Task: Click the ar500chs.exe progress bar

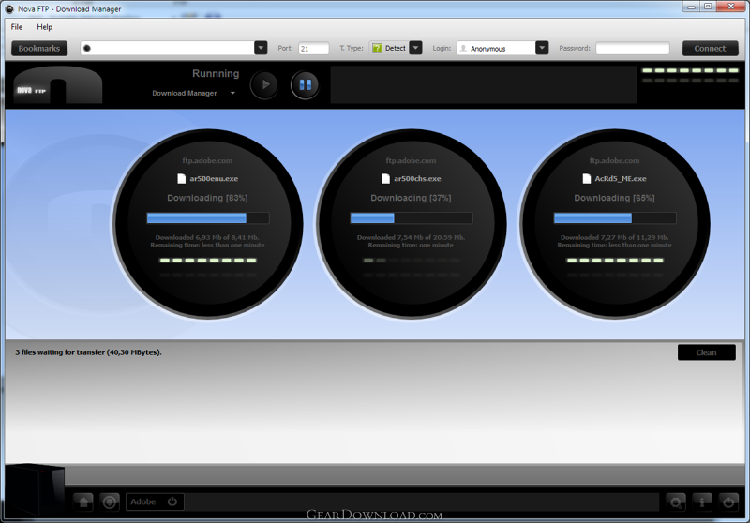Action: click(x=412, y=218)
